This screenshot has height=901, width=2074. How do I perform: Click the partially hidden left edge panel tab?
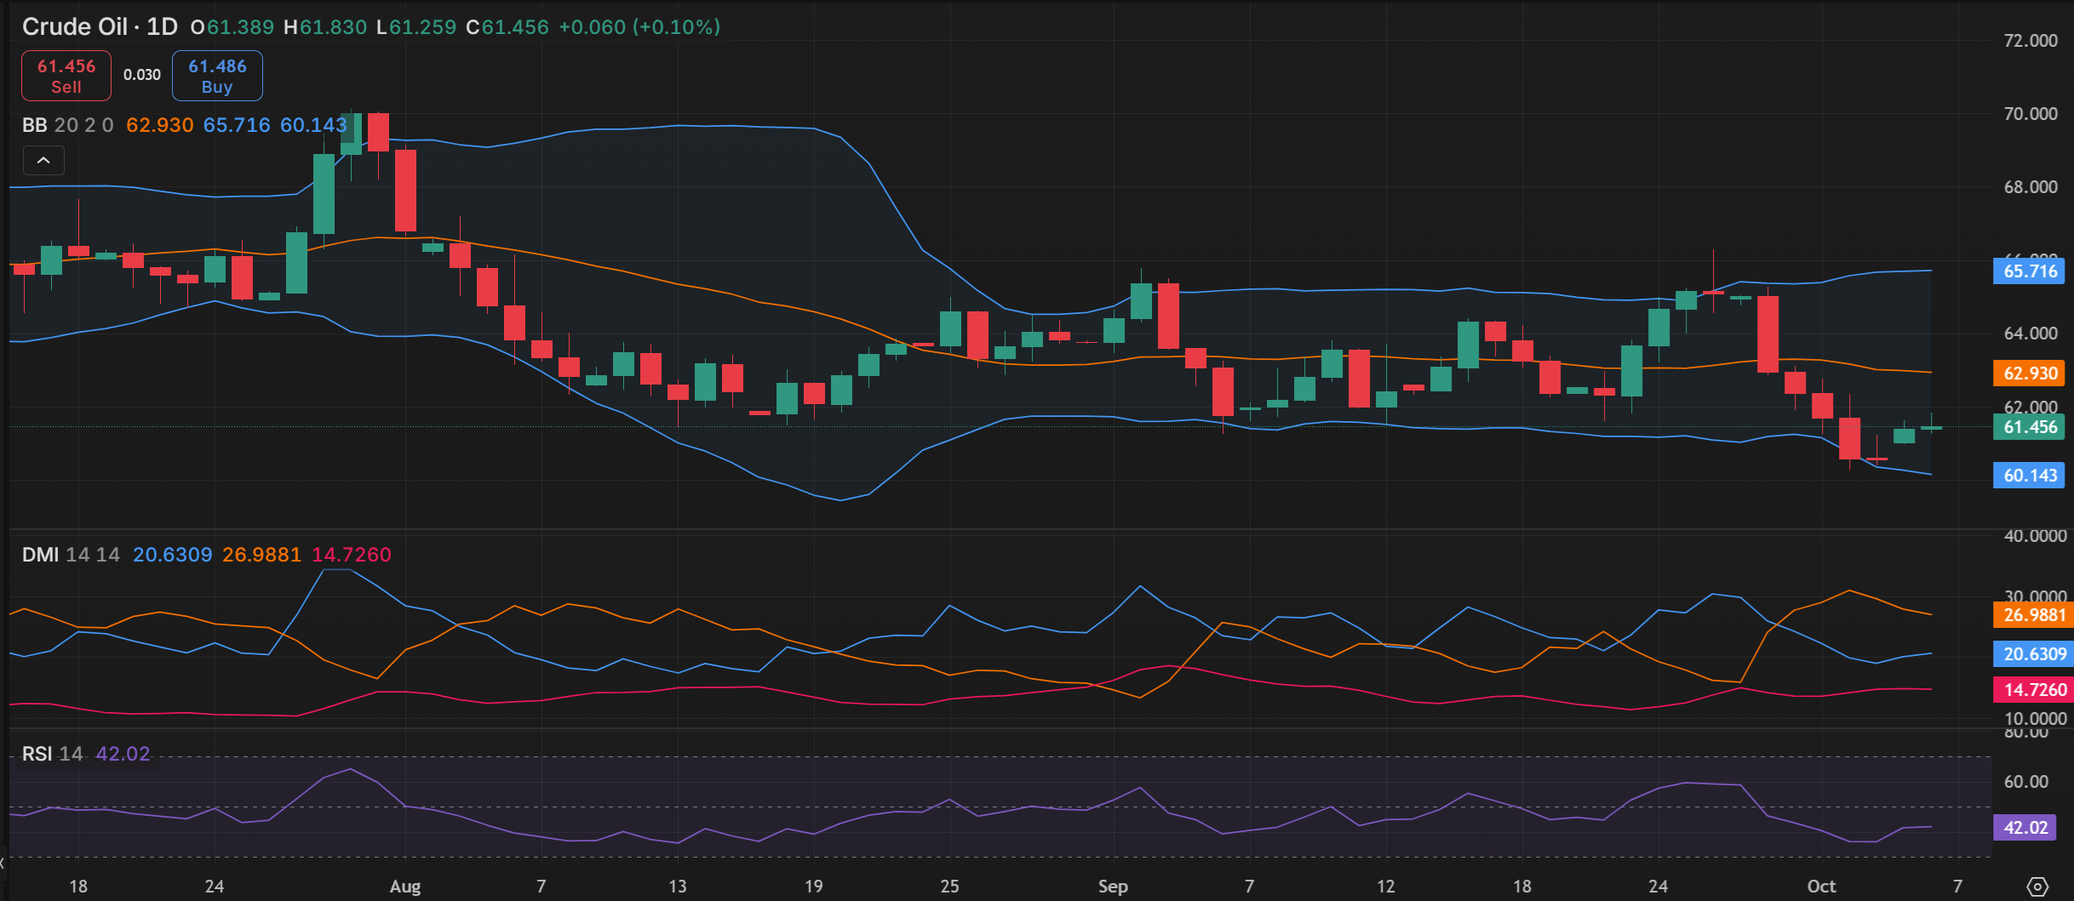pyautogui.click(x=3, y=863)
